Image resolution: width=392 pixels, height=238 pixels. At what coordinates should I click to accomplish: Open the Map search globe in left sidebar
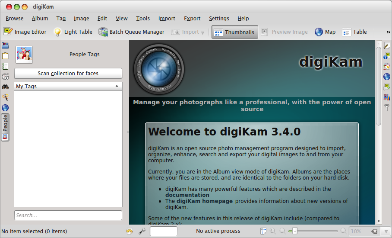[5, 108]
